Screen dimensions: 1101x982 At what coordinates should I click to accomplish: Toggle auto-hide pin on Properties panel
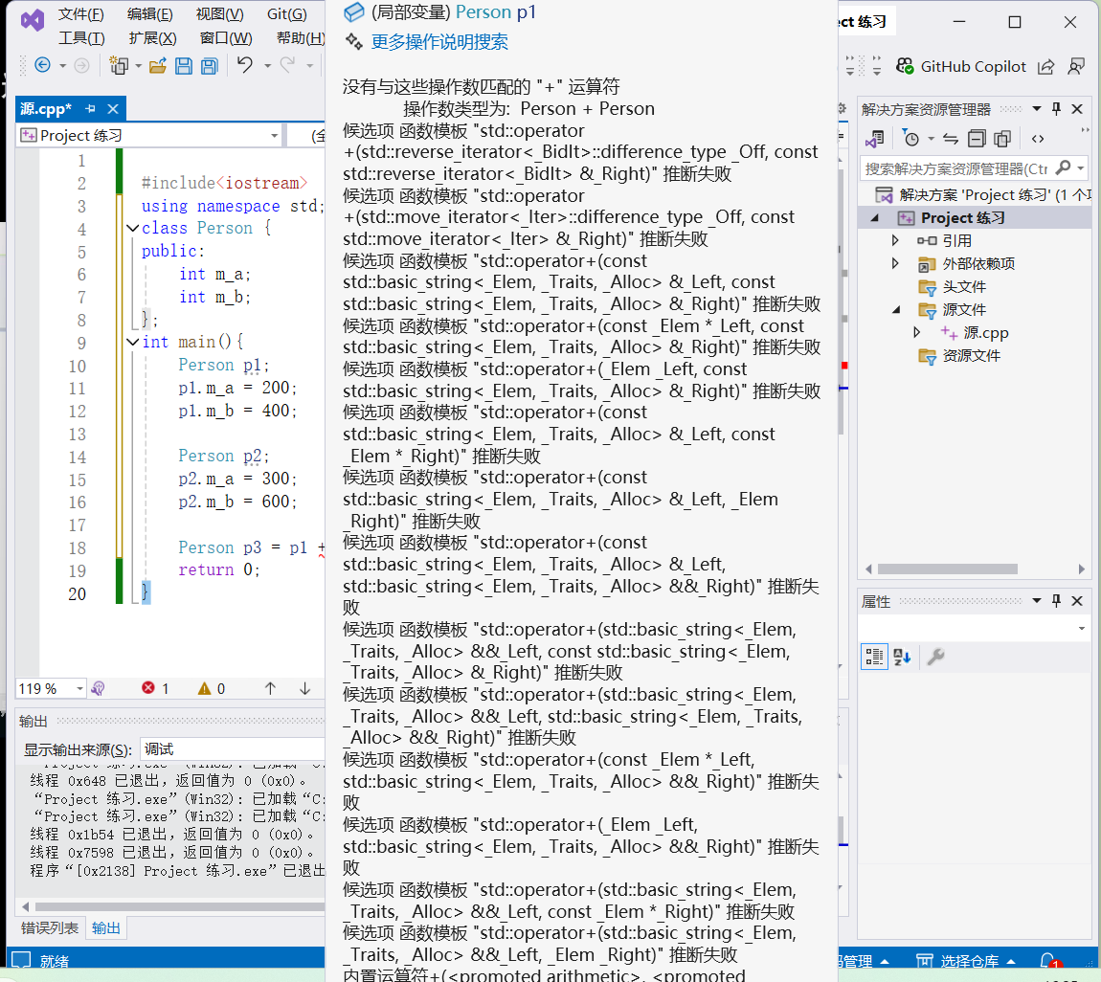point(1057,601)
